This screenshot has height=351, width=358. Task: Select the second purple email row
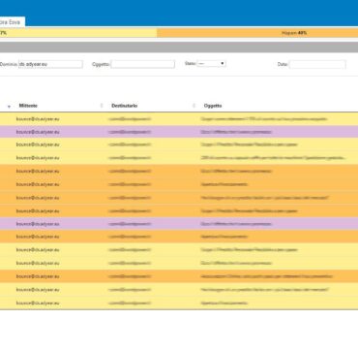point(179,224)
